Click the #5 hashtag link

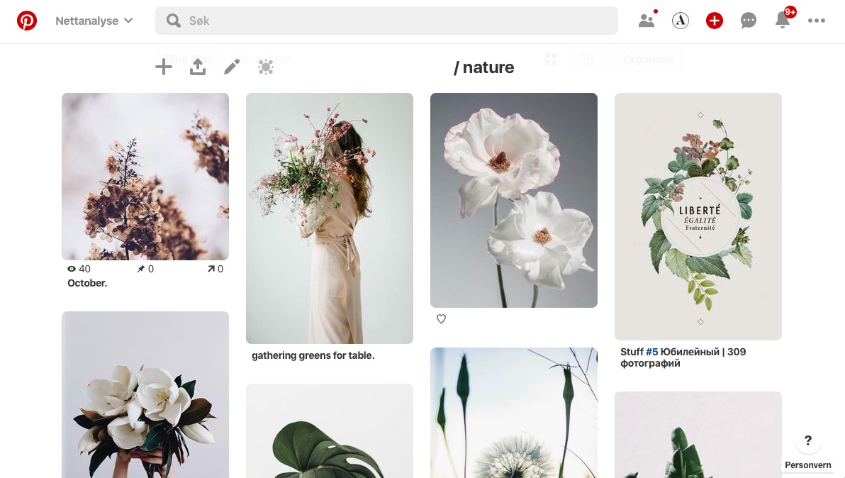[x=651, y=352]
